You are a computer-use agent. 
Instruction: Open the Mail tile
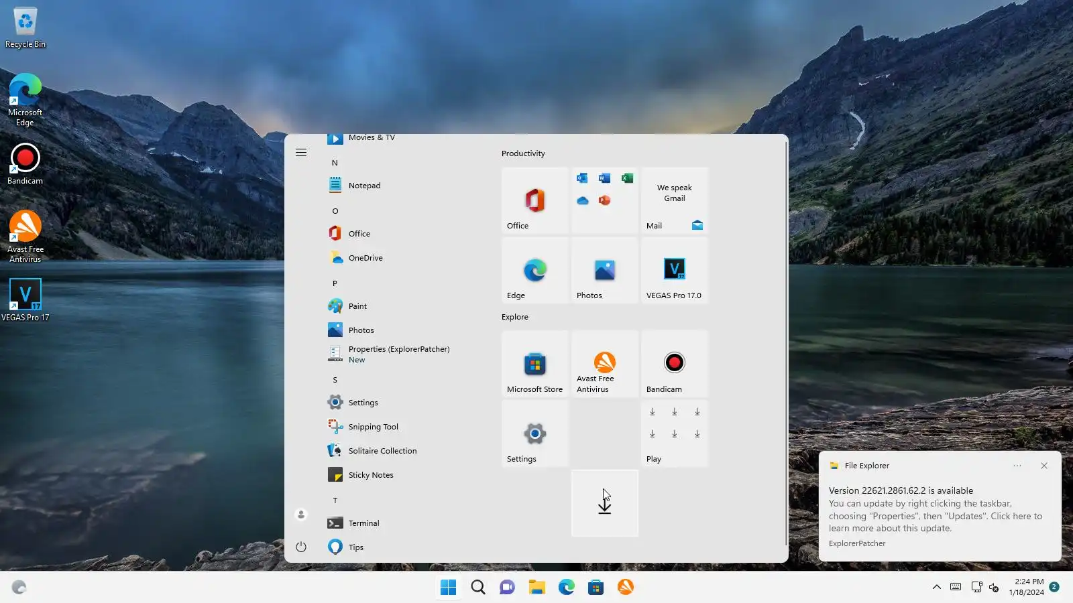pos(675,200)
